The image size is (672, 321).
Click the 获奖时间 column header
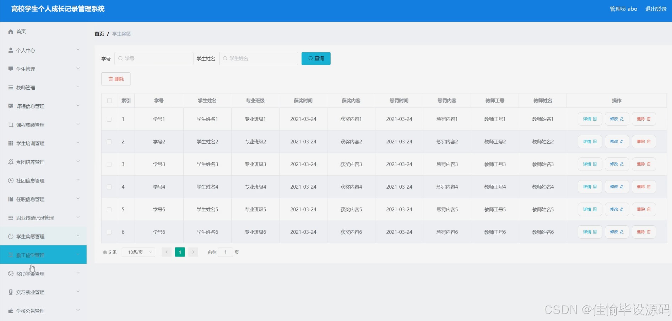pyautogui.click(x=303, y=101)
